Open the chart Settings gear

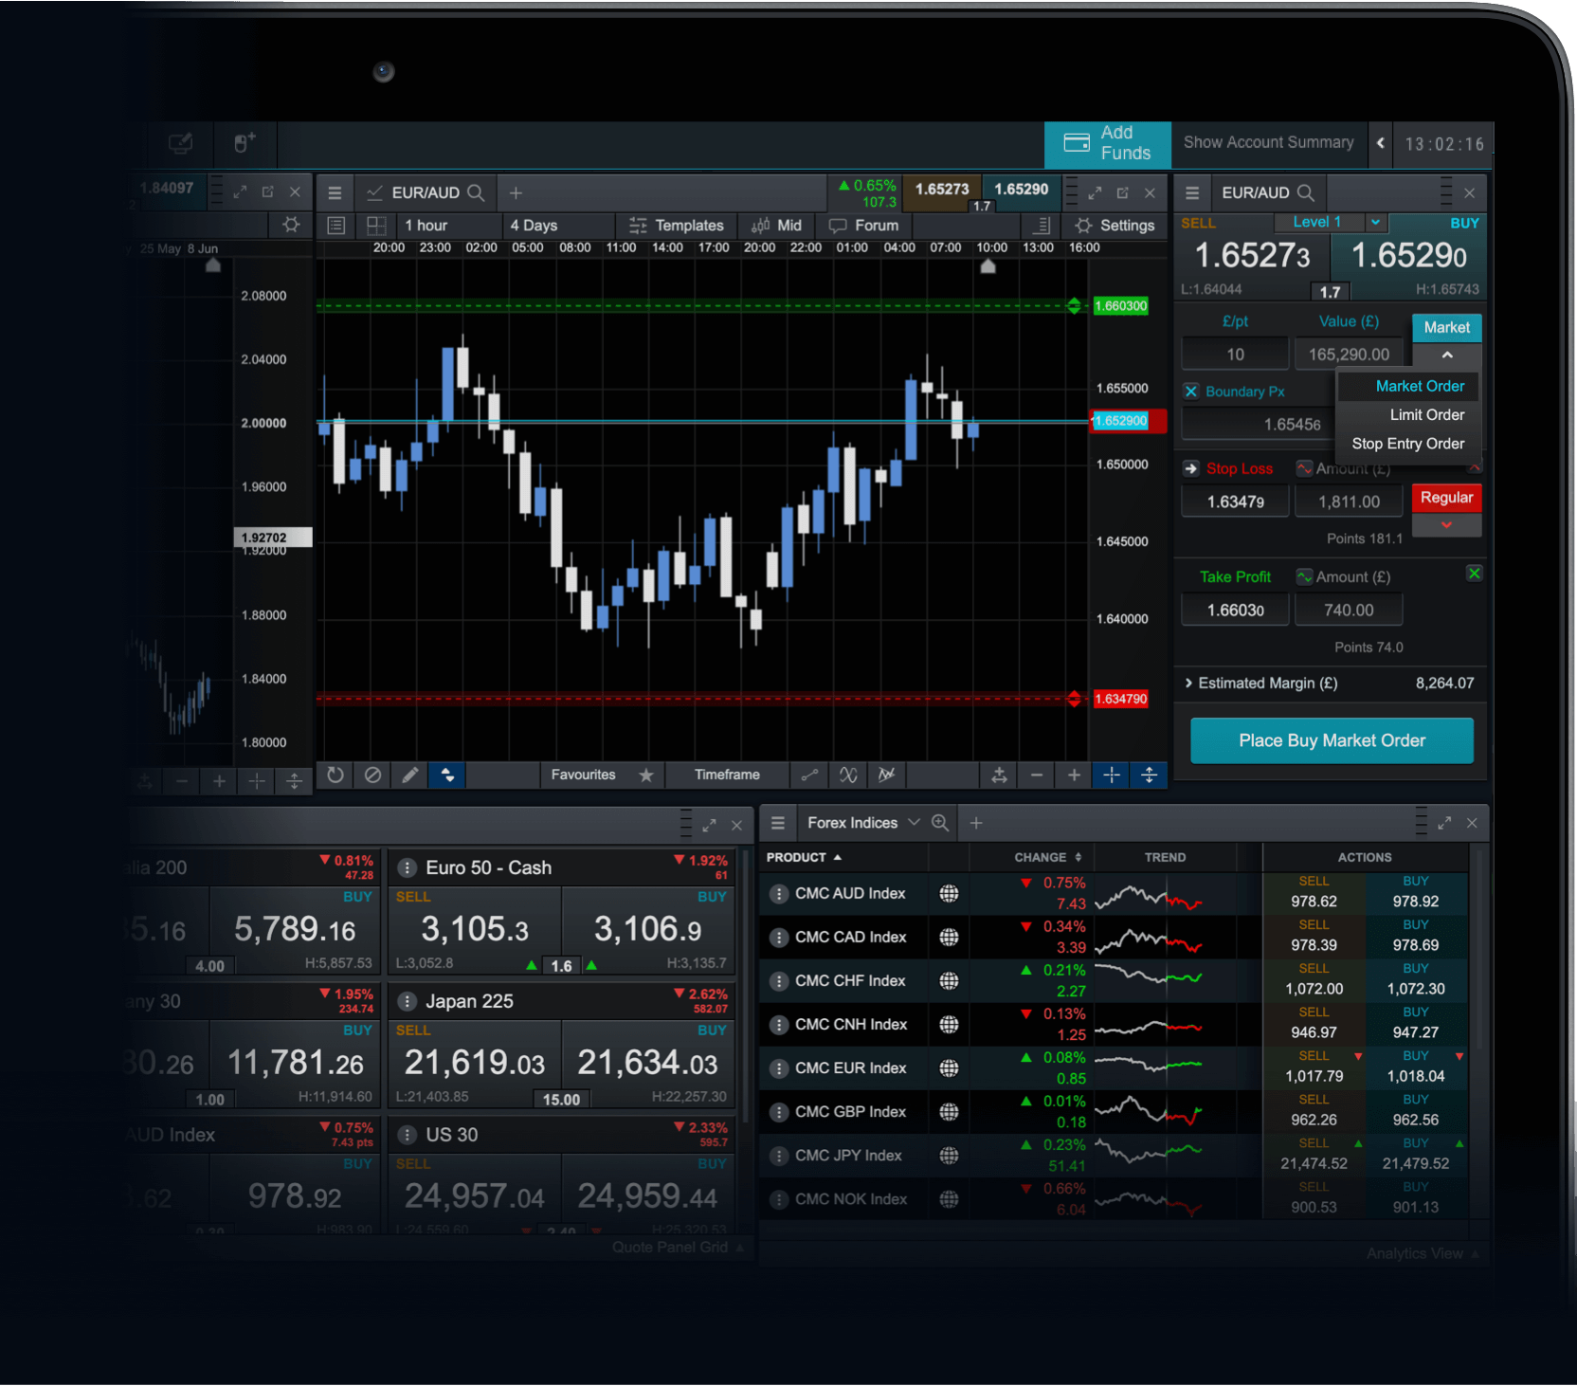click(1115, 226)
